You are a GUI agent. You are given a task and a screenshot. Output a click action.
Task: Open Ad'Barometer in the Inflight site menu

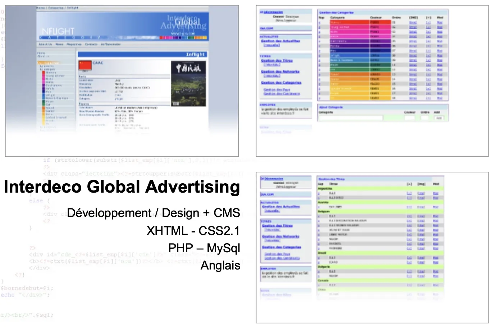point(111,44)
